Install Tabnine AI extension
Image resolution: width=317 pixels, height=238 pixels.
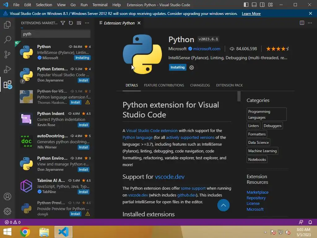83,192
